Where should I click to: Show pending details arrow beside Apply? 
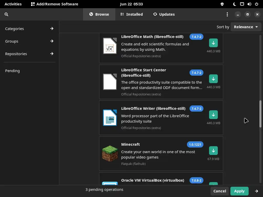(x=257, y=191)
